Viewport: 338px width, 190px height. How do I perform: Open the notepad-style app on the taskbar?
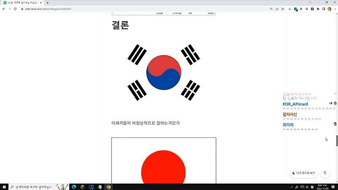point(100,187)
